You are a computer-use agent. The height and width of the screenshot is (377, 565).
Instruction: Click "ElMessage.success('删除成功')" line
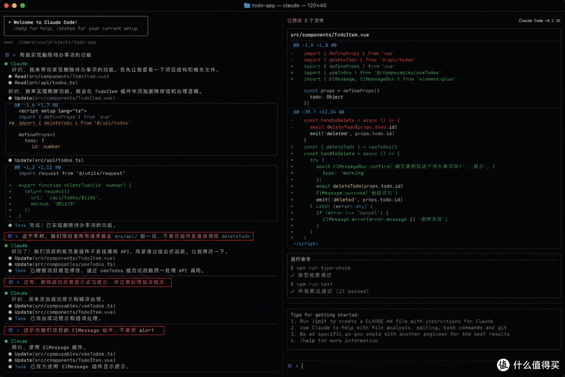(357, 193)
